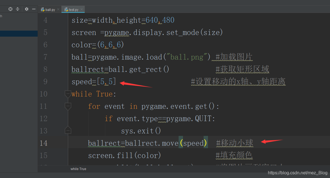
Task: Click line number 14 in the gutter
Action: (x=43, y=143)
